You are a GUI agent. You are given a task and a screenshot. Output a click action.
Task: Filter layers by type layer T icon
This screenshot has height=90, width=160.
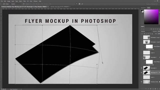coord(155,29)
